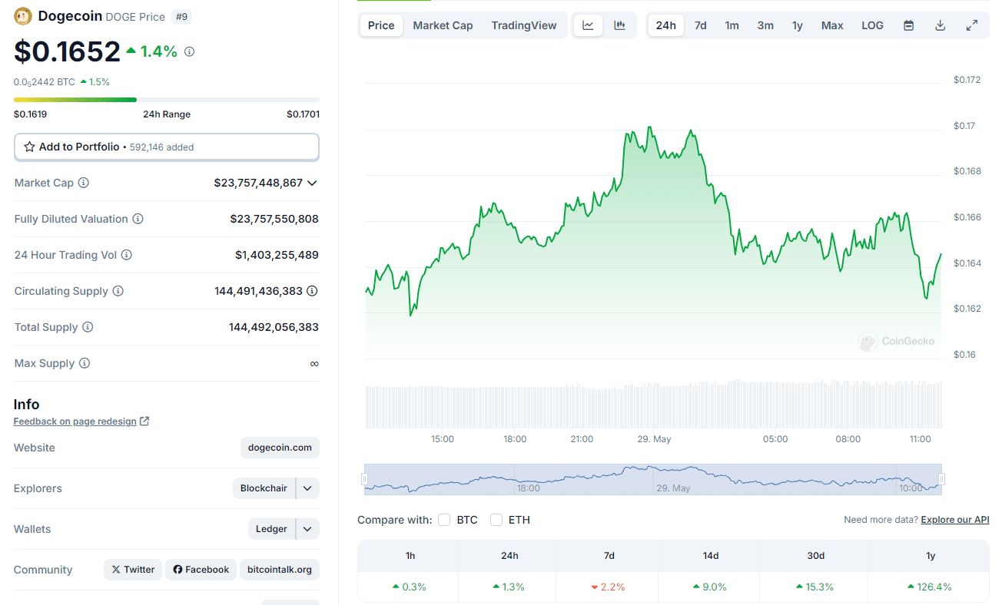Select the 24h time range
The height and width of the screenshot is (605, 1002).
pyautogui.click(x=666, y=25)
